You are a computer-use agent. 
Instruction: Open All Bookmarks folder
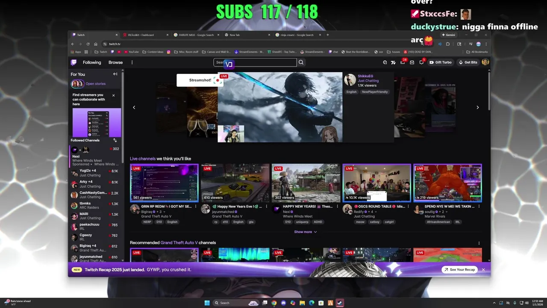coord(477,52)
